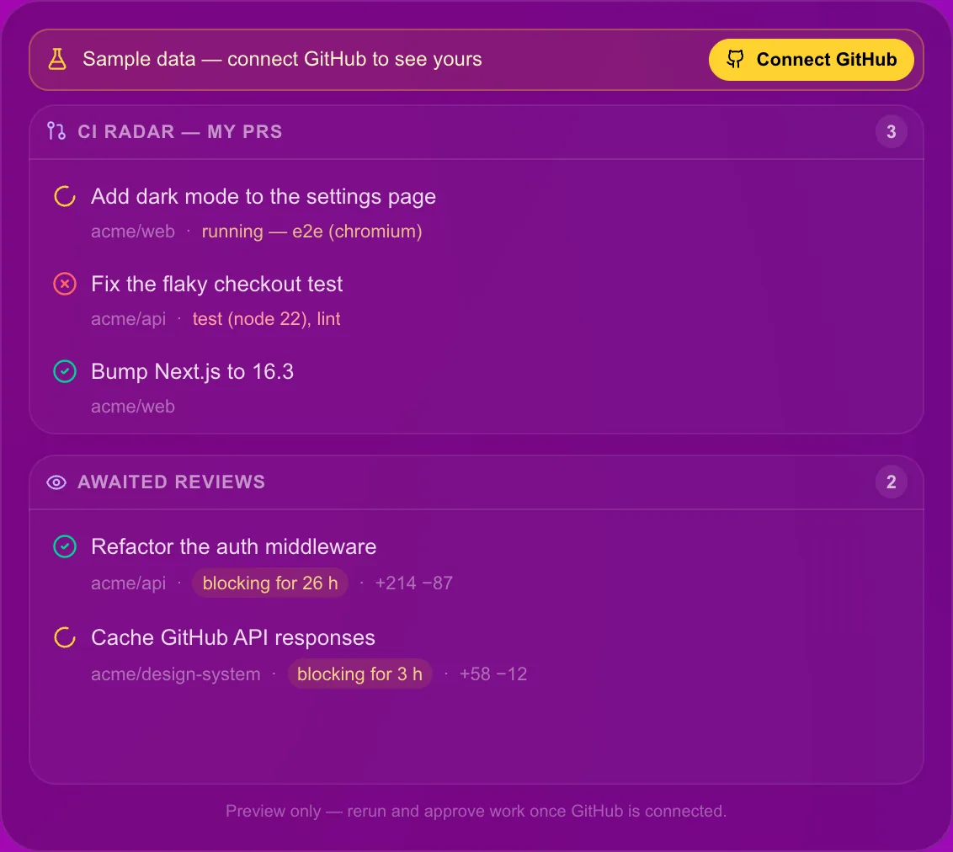The width and height of the screenshot is (953, 852).
Task: Click the pull request icon beside CI Radar
Action: (x=56, y=131)
